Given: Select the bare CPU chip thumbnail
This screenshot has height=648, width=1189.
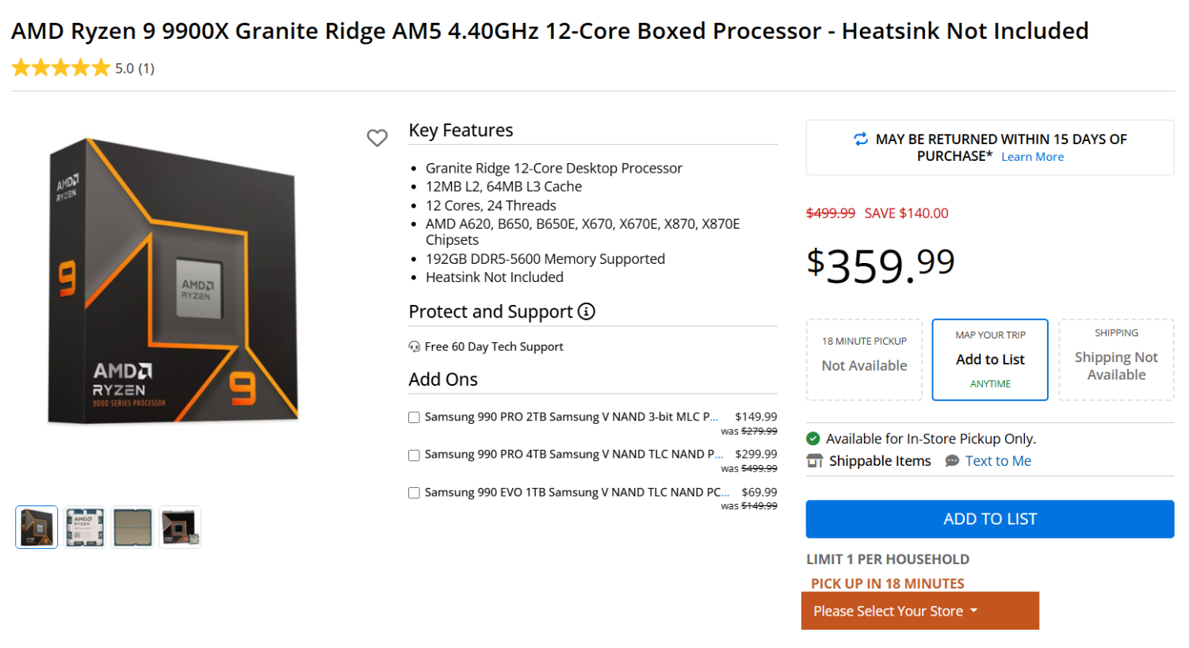Looking at the screenshot, I should point(132,526).
